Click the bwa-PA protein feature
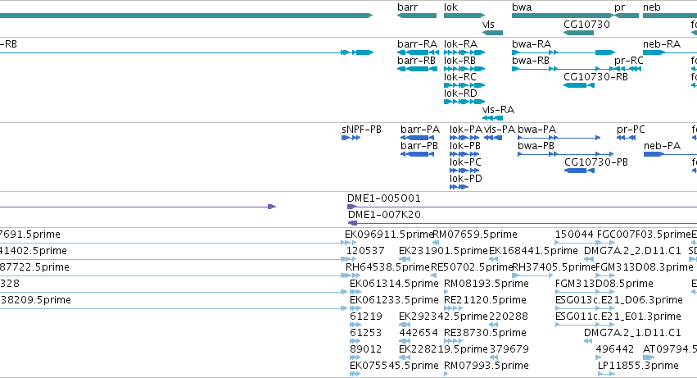Viewport: 697px width, 378px height. [559, 138]
